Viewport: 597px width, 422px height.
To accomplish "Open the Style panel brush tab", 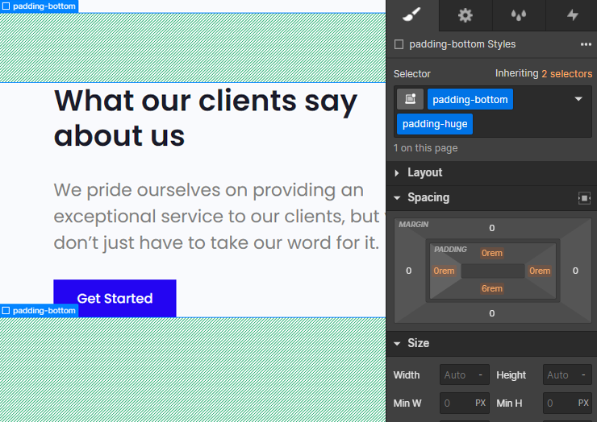I will point(412,15).
